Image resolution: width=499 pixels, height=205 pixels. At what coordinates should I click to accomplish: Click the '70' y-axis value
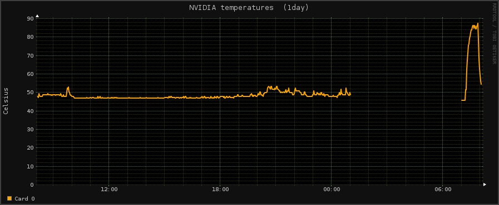(30, 55)
